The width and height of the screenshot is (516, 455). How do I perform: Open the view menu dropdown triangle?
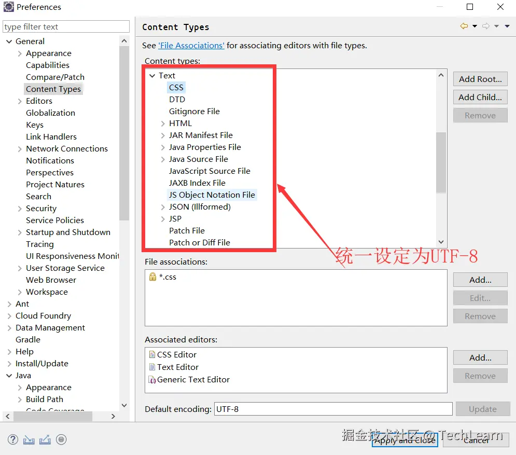(507, 26)
